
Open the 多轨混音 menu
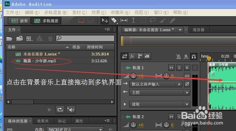coord(56,12)
